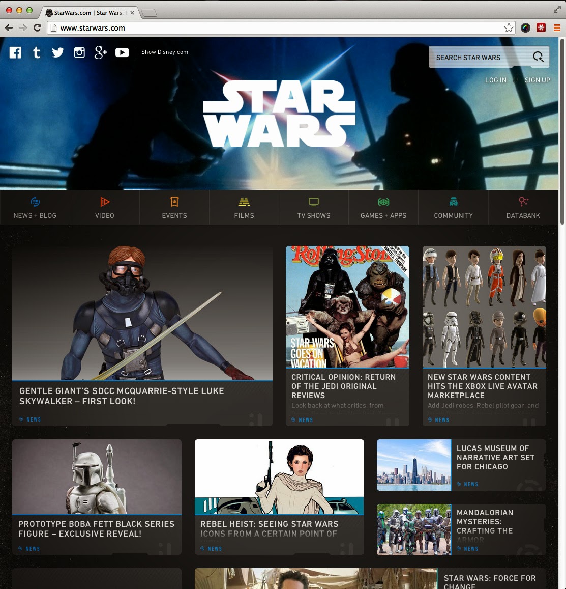
Task: Open the YouTube icon in header
Action: [122, 52]
